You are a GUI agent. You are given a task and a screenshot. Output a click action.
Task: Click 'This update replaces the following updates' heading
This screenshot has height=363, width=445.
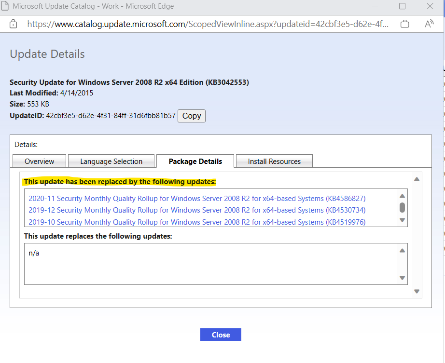98,236
